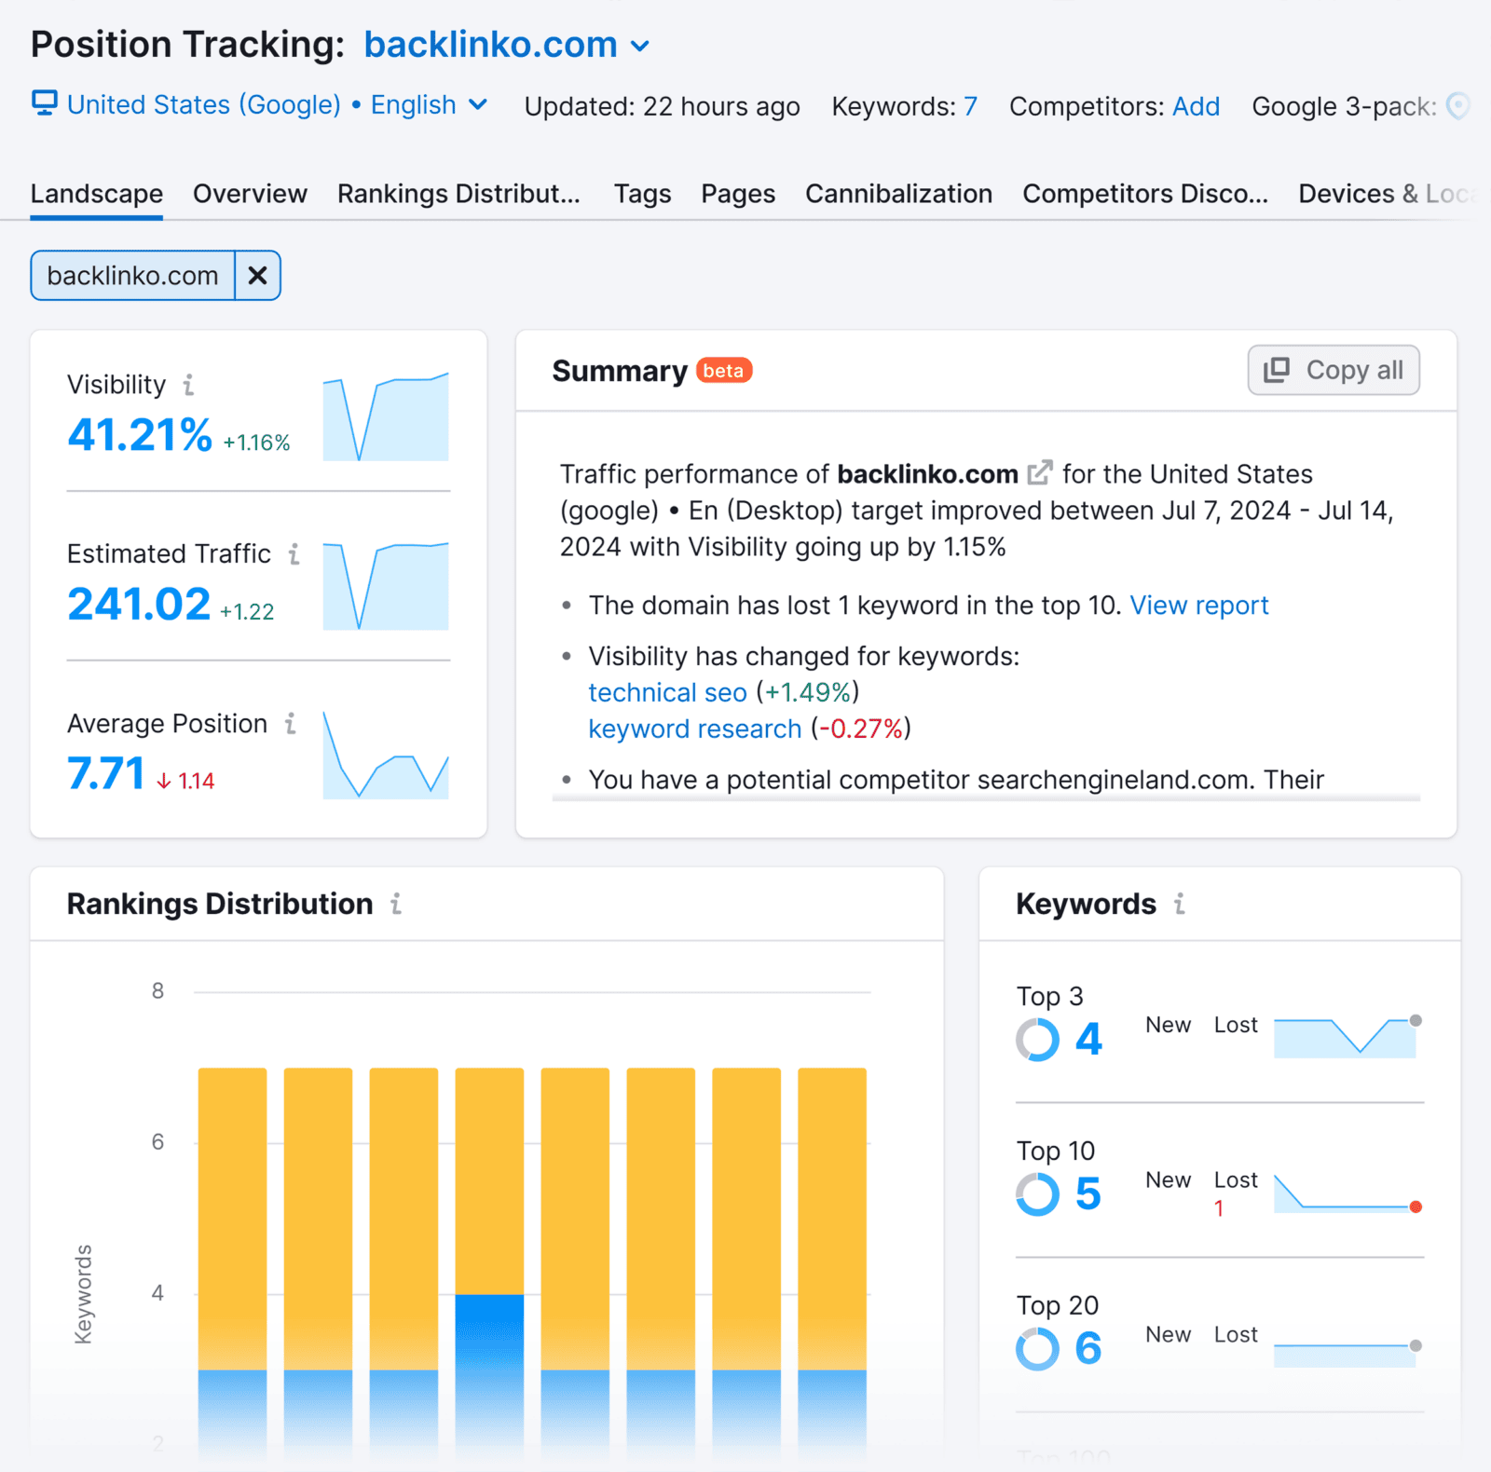Open the United States (Google) English location dropdown

click(479, 105)
